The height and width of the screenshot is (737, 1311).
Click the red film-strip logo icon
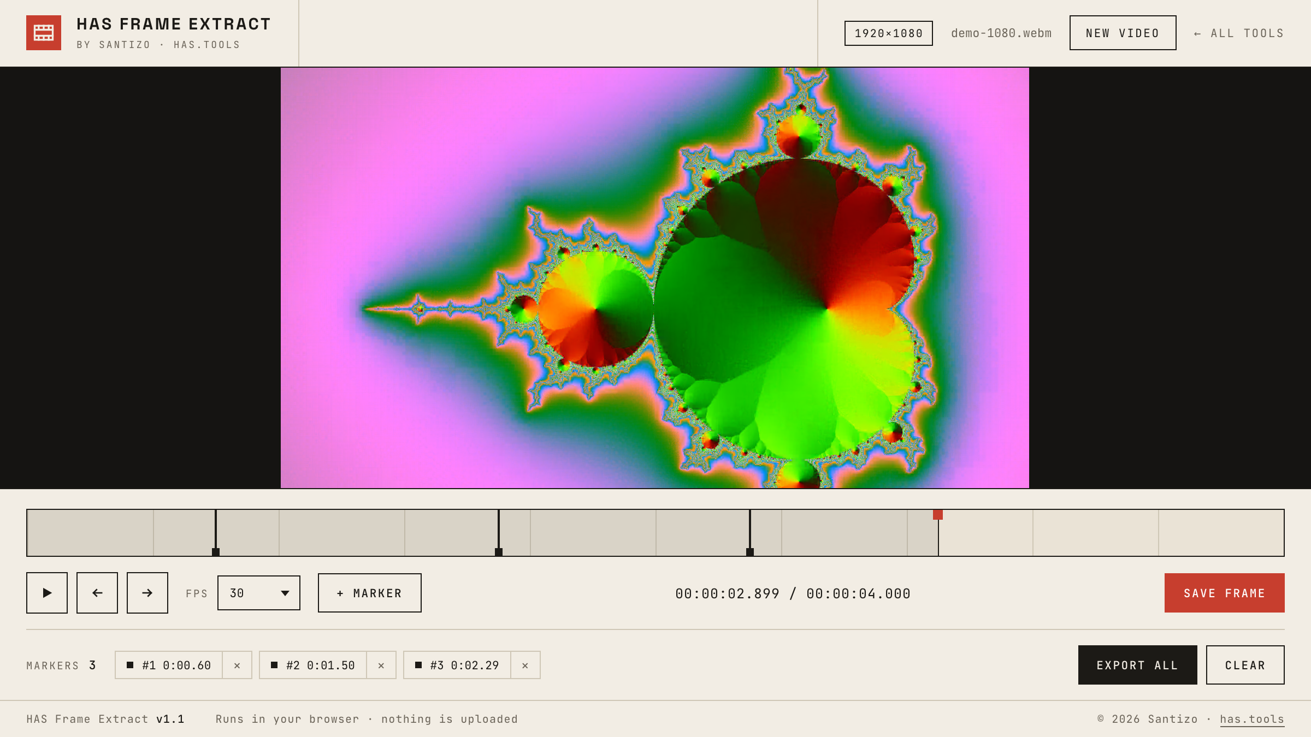coord(44,33)
